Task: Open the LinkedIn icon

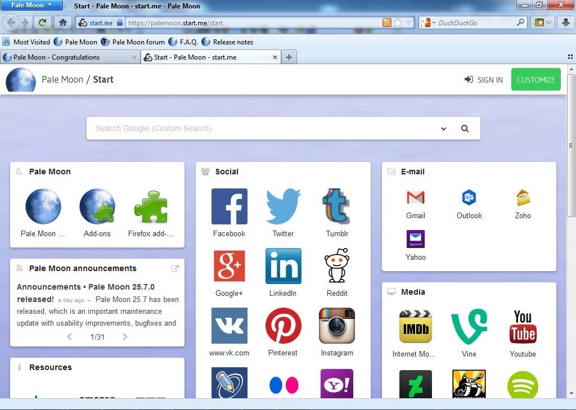Action: [x=283, y=266]
